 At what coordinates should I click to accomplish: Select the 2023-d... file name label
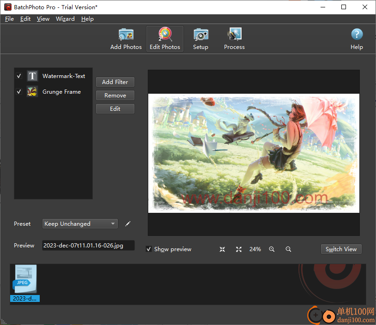click(24, 298)
